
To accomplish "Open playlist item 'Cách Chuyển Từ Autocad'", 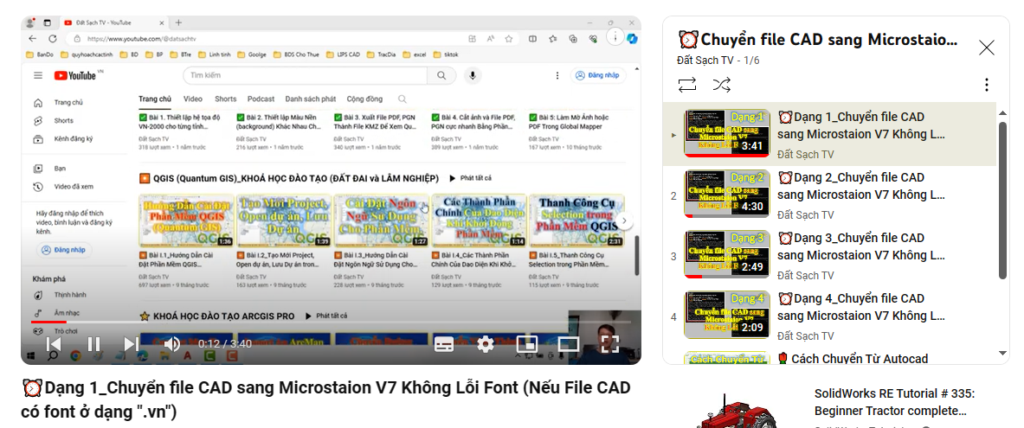I will [853, 358].
